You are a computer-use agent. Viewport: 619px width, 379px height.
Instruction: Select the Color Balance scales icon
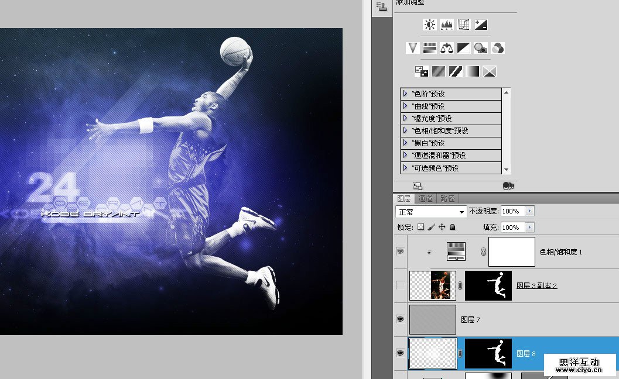coord(447,48)
